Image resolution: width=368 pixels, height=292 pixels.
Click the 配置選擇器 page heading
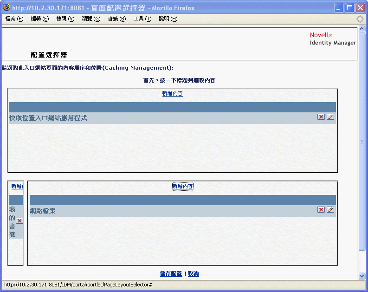point(49,55)
